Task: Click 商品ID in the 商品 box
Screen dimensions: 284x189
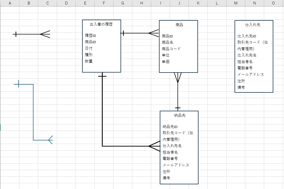Action: coord(167,36)
